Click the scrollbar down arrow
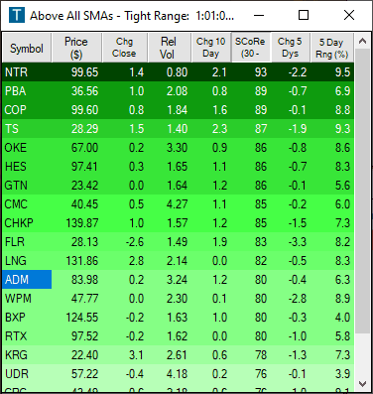 (x=362, y=384)
